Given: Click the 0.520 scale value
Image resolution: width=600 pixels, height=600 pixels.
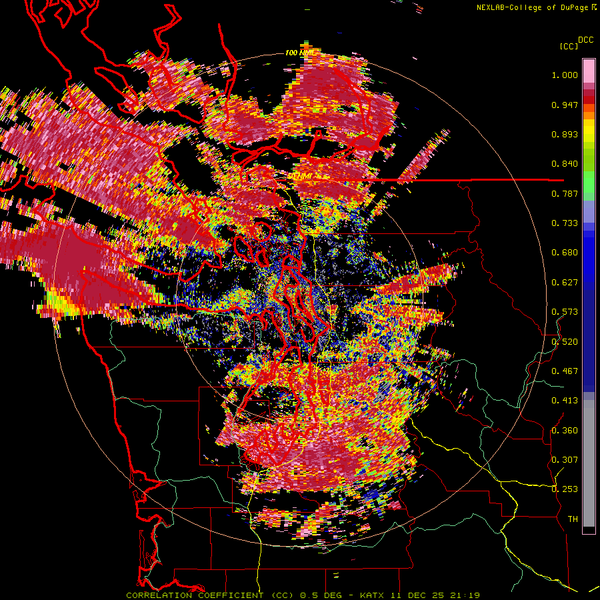Looking at the screenshot, I should coord(565,341).
